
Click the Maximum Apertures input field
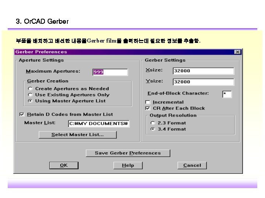pyautogui.click(x=110, y=72)
